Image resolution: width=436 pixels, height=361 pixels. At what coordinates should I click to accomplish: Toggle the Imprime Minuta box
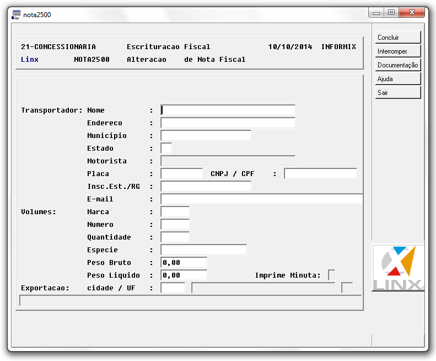pos(331,275)
